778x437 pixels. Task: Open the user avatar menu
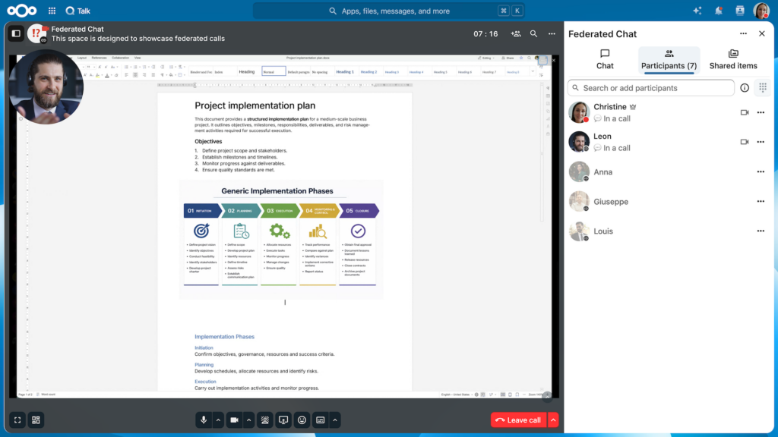point(761,11)
